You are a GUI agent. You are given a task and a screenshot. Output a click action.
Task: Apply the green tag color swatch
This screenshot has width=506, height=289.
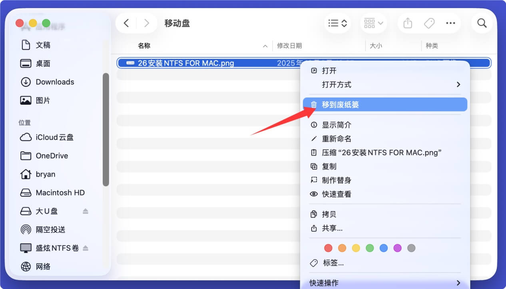pos(370,248)
